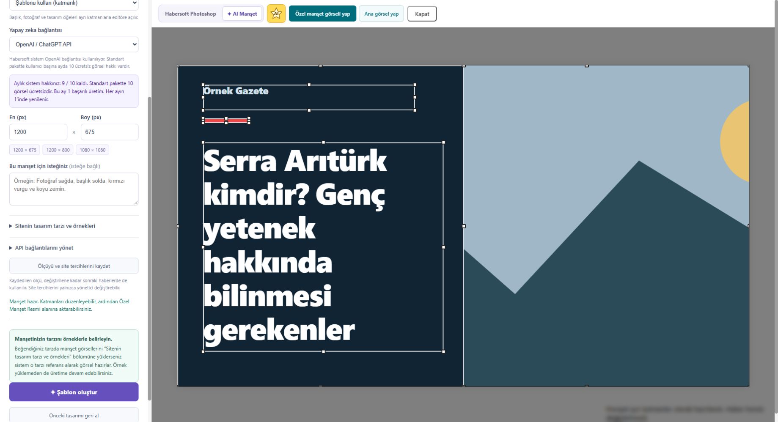This screenshot has height=422, width=778.
Task: Select the 1080 × 1080 size preset
Action: click(x=93, y=150)
